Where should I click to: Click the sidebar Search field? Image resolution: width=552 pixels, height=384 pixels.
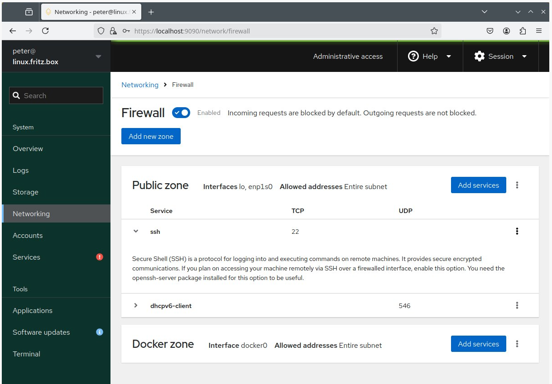click(x=56, y=95)
